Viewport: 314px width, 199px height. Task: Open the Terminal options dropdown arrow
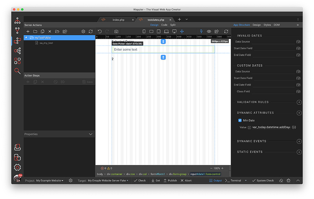246,180
